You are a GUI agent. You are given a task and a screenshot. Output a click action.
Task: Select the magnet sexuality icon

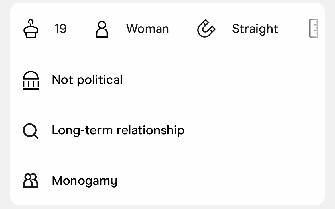click(x=206, y=28)
